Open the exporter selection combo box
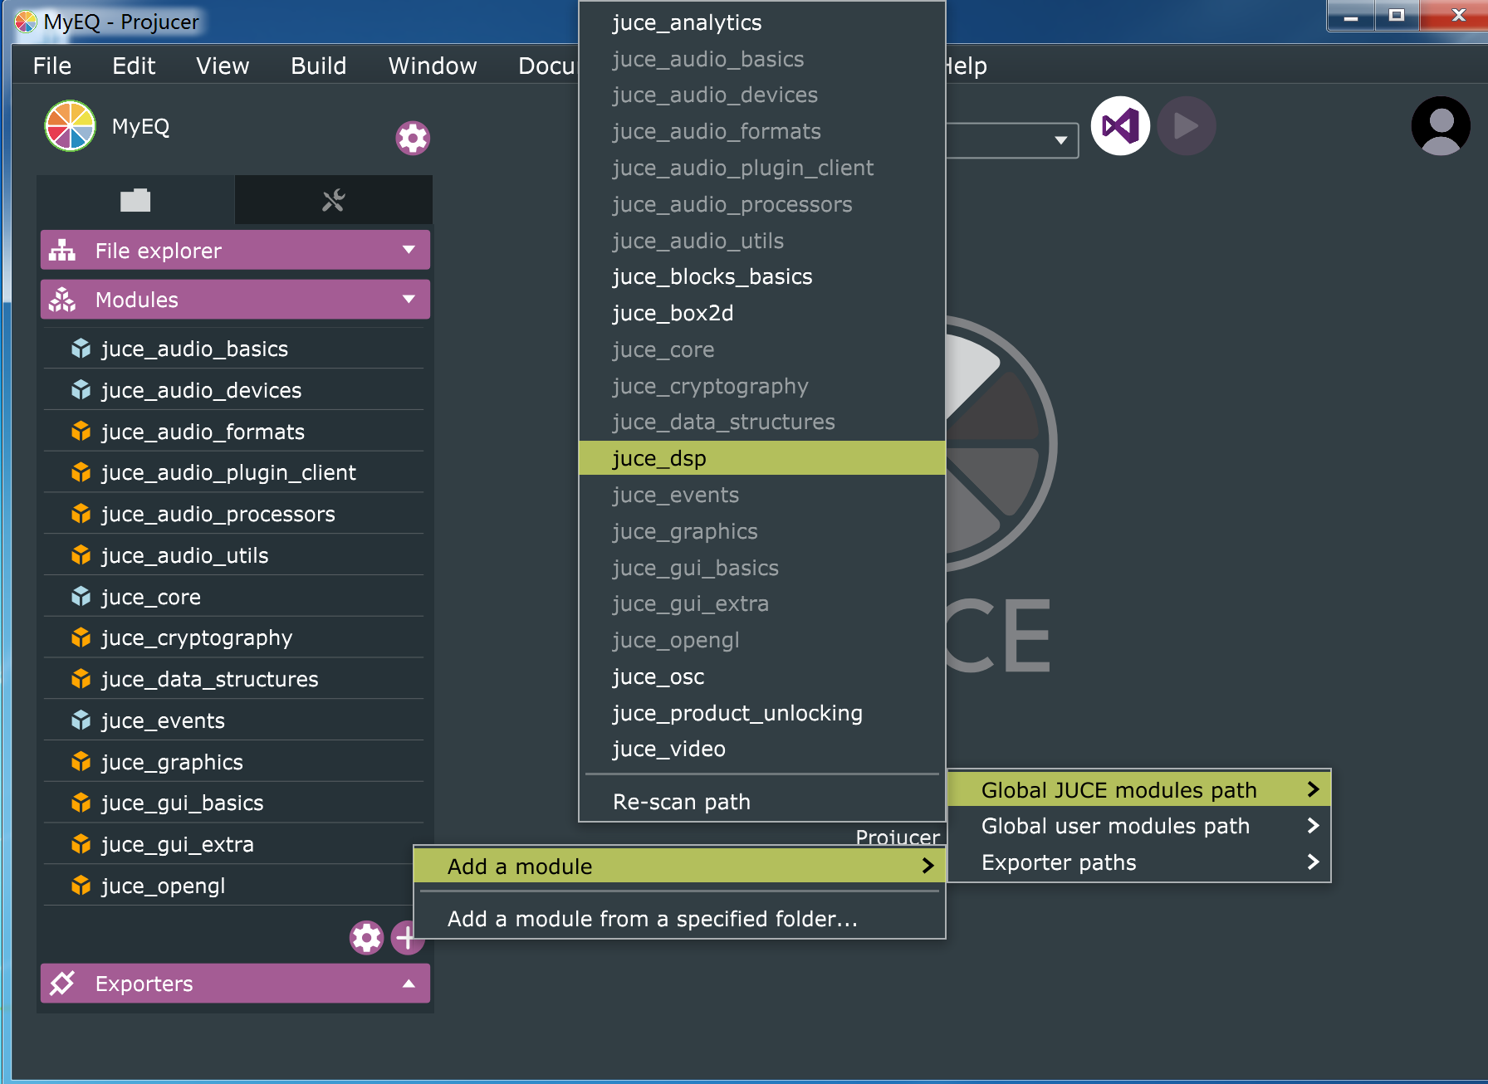This screenshot has width=1488, height=1084. point(1013,140)
